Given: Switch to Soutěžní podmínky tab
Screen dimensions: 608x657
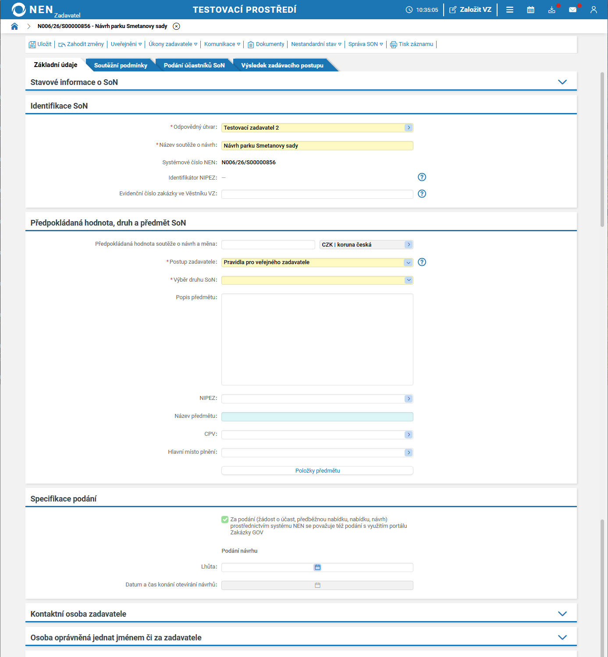Looking at the screenshot, I should (121, 65).
